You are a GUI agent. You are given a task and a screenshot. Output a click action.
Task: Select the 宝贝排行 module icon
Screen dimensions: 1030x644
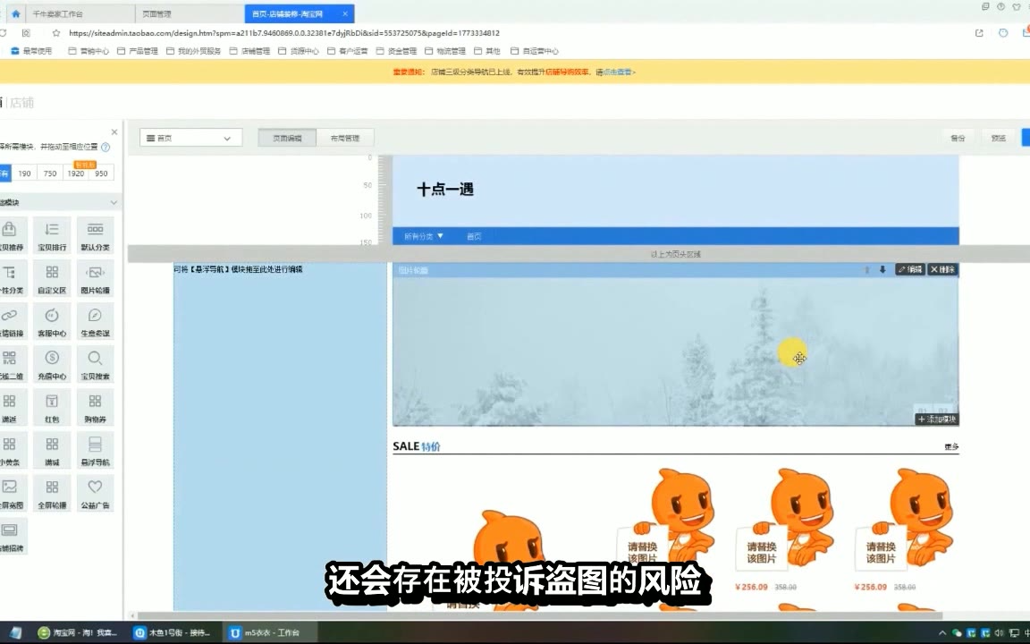tap(52, 230)
